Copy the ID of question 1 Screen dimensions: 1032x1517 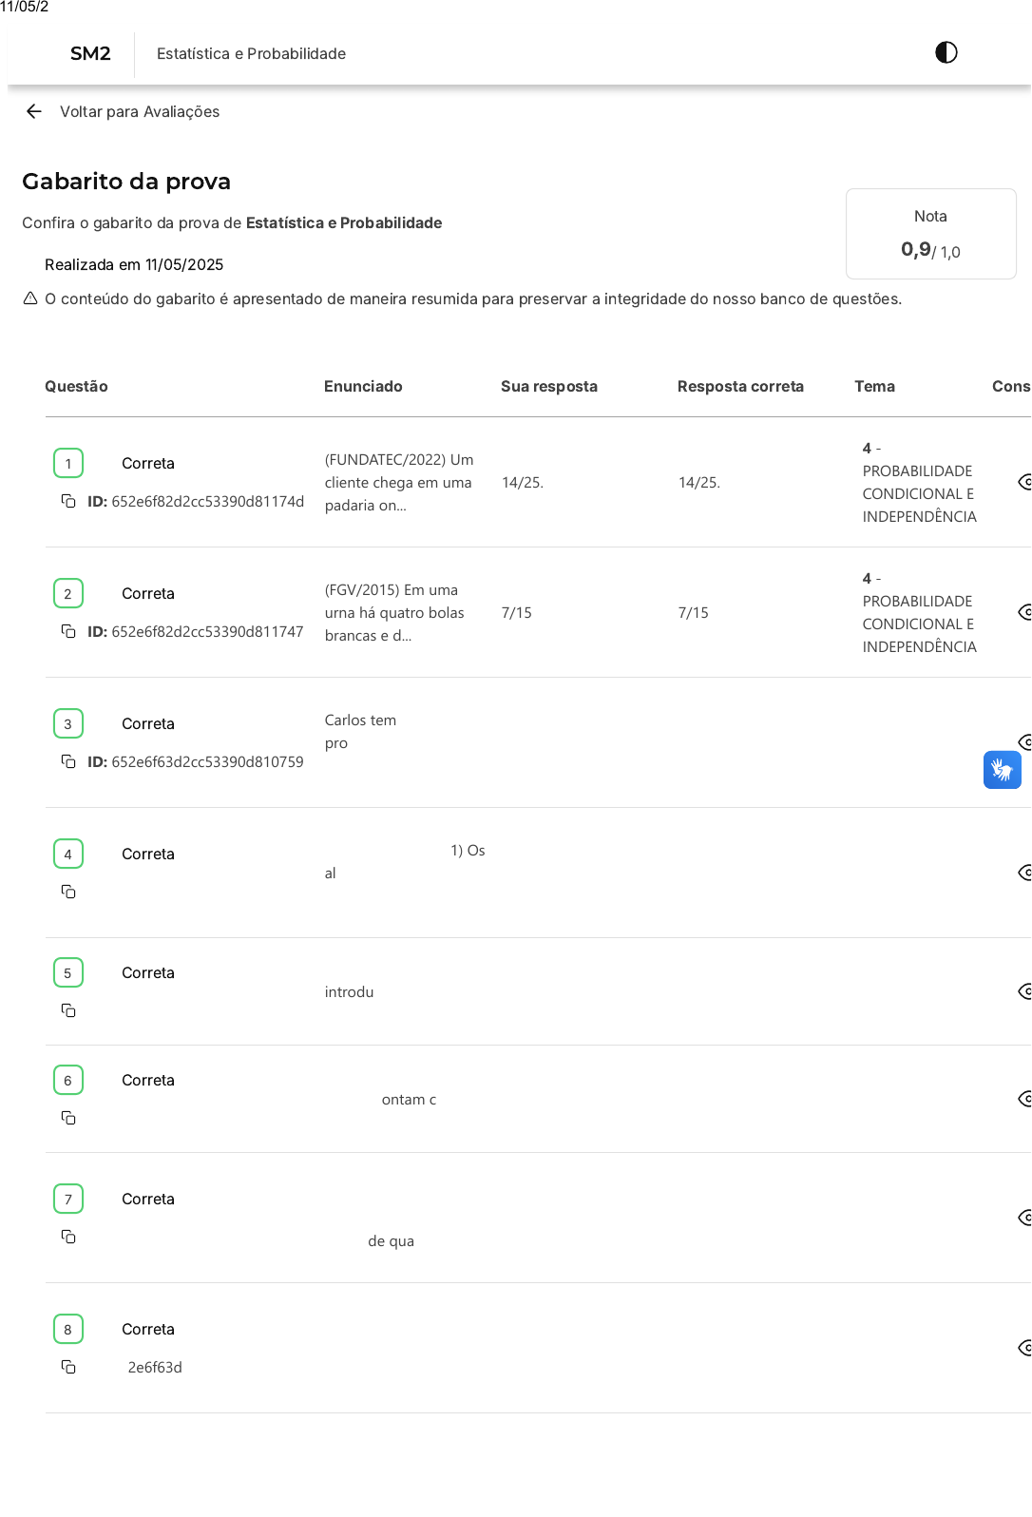tap(68, 501)
